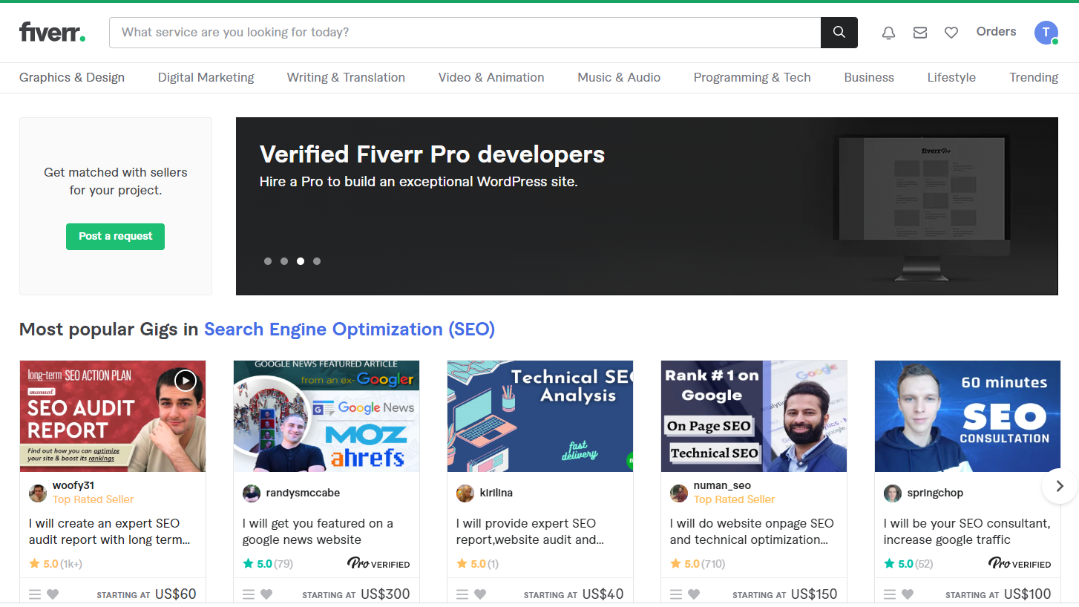This screenshot has width=1079, height=607.
Task: Open Writing & Translation category
Action: click(346, 77)
